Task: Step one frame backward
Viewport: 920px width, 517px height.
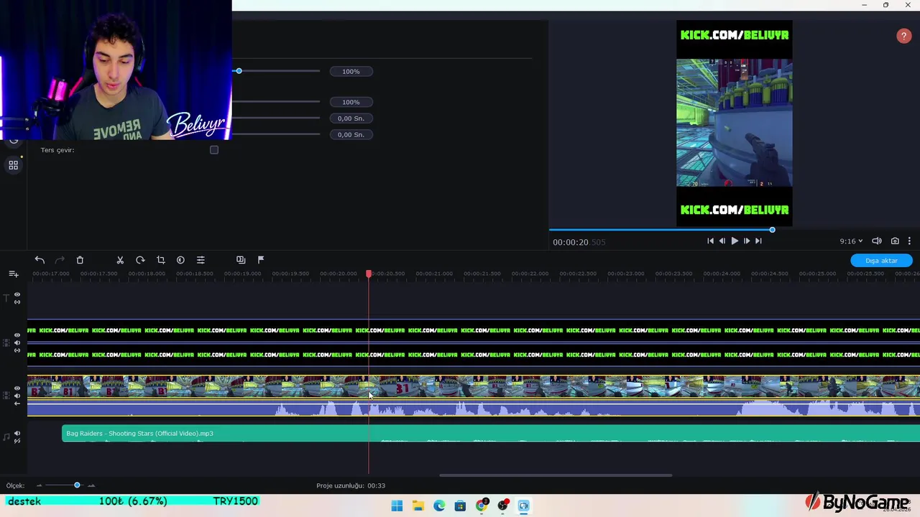Action: tap(722, 241)
